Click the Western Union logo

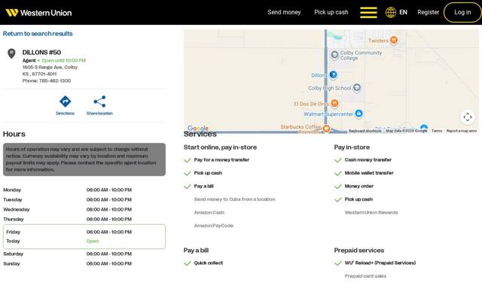coord(38,13)
